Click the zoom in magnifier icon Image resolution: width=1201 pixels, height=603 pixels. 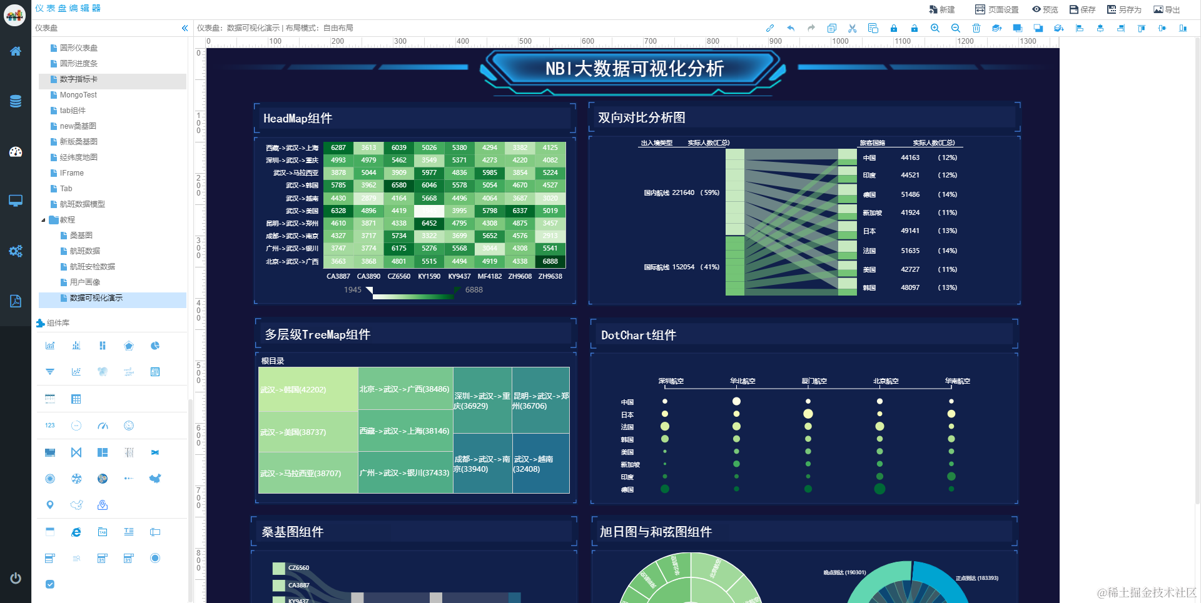pyautogui.click(x=935, y=28)
